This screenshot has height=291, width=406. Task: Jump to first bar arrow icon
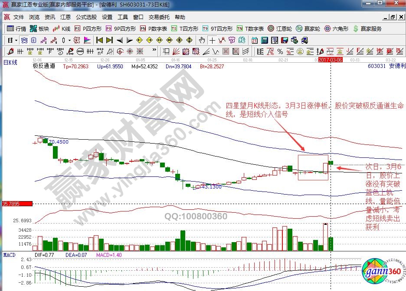coord(99,40)
